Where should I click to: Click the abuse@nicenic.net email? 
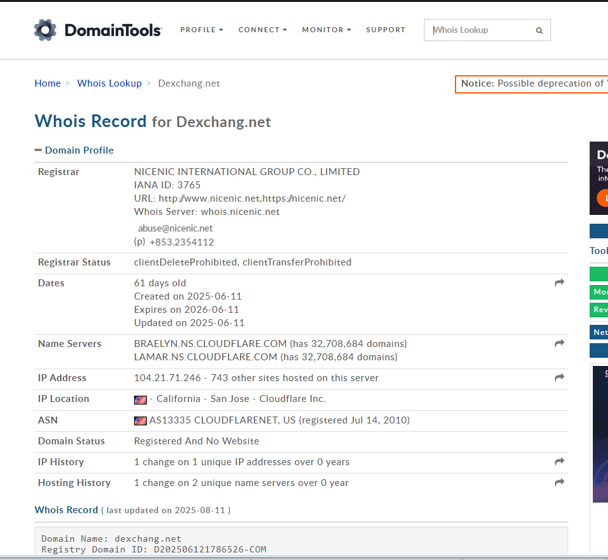click(x=175, y=228)
